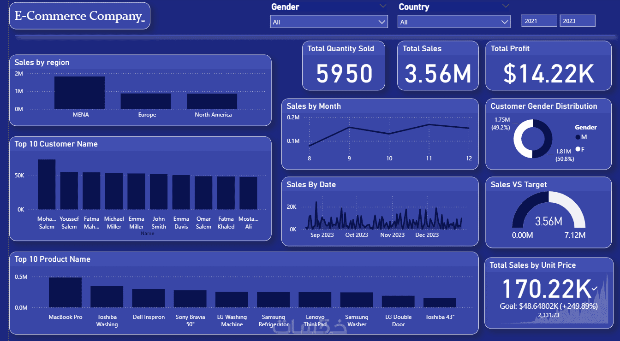Select the MacBook Pro product bar
Viewport: 620px width, 341px height.
(x=66, y=293)
